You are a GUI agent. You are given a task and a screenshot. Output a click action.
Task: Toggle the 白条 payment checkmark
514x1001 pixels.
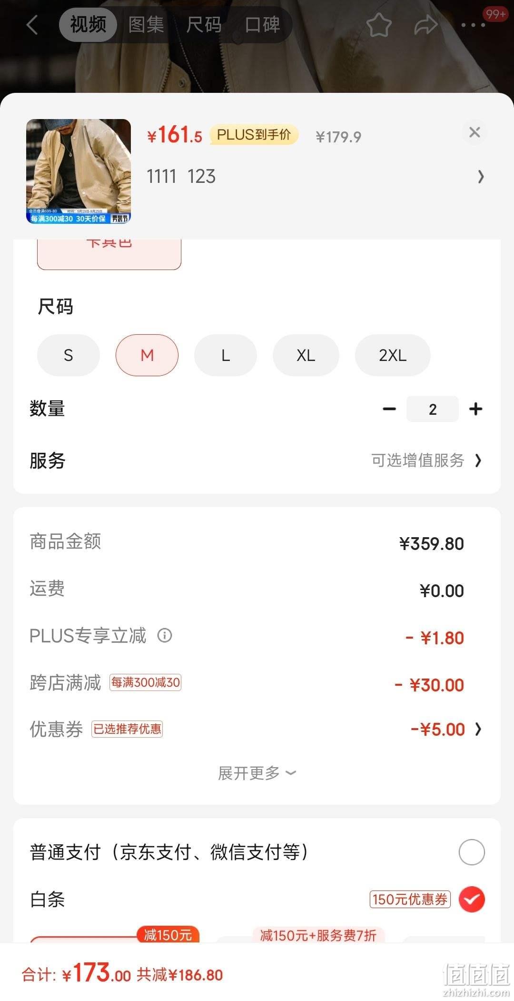(x=472, y=899)
